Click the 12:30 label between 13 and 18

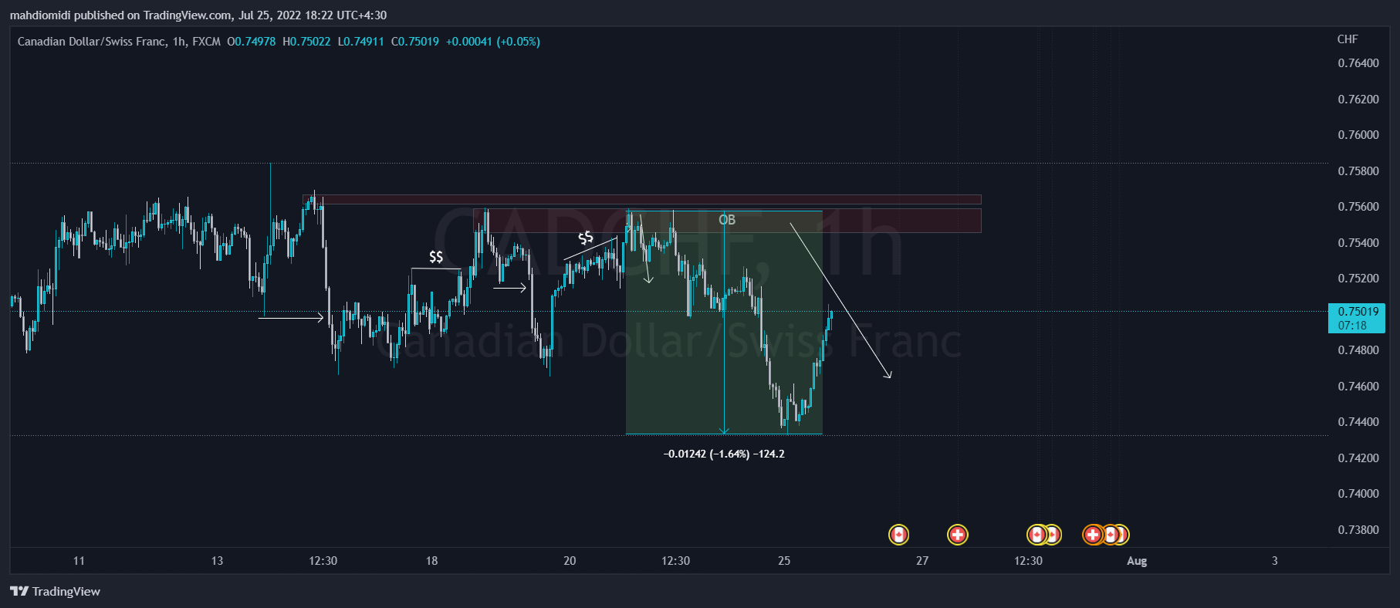click(323, 561)
